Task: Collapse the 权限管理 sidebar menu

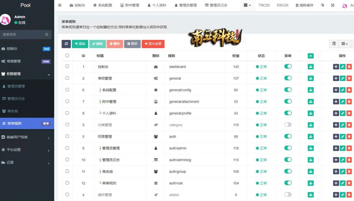Action: click(x=27, y=74)
